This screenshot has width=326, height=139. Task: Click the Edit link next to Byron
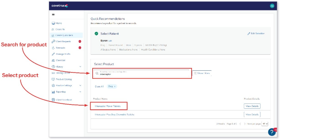pyautogui.click(x=110, y=41)
